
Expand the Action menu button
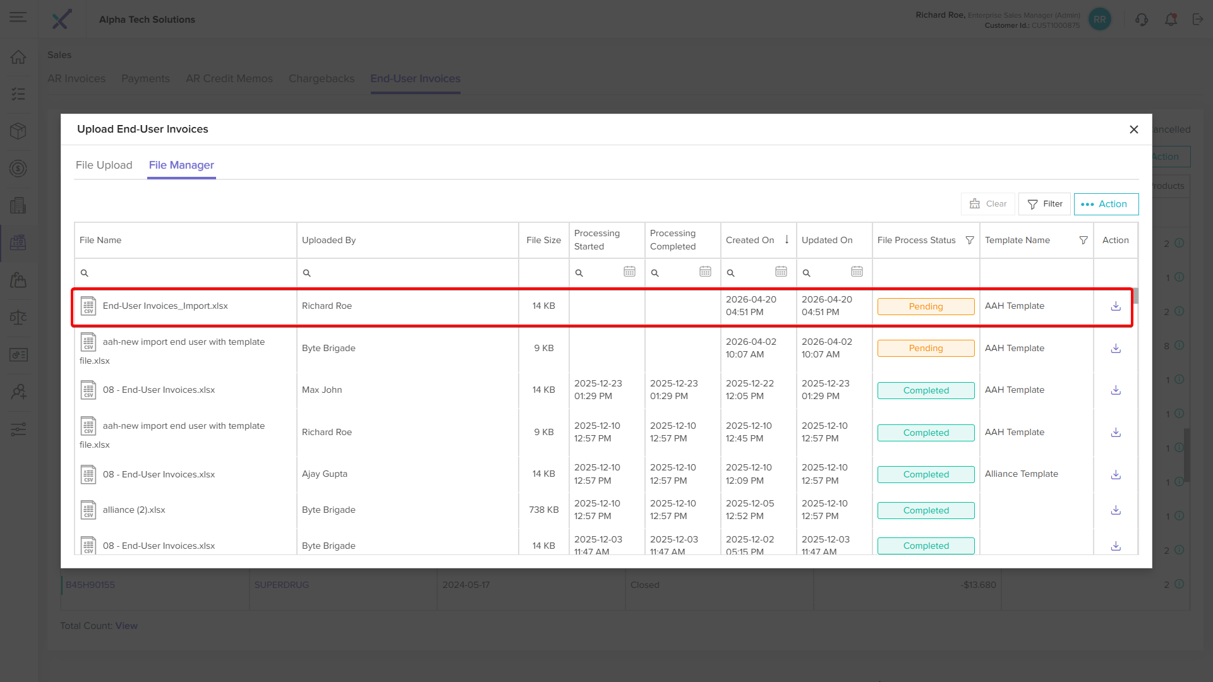1106,204
